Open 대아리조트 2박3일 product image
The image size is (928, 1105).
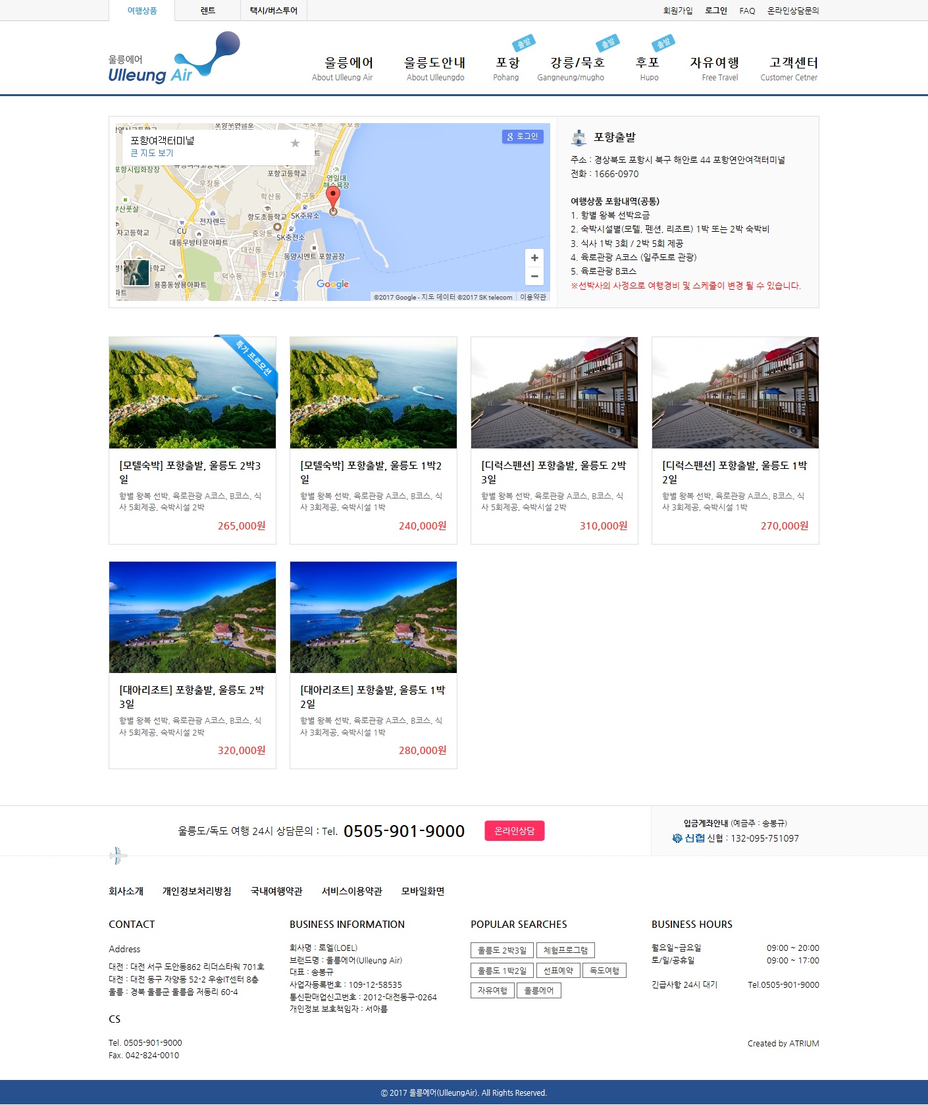click(x=192, y=617)
